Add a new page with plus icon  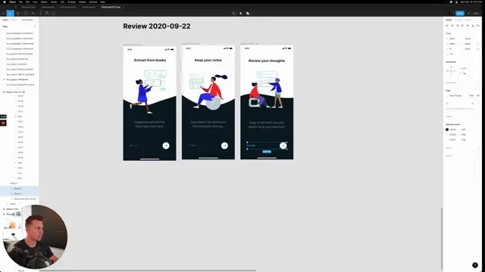point(35,26)
